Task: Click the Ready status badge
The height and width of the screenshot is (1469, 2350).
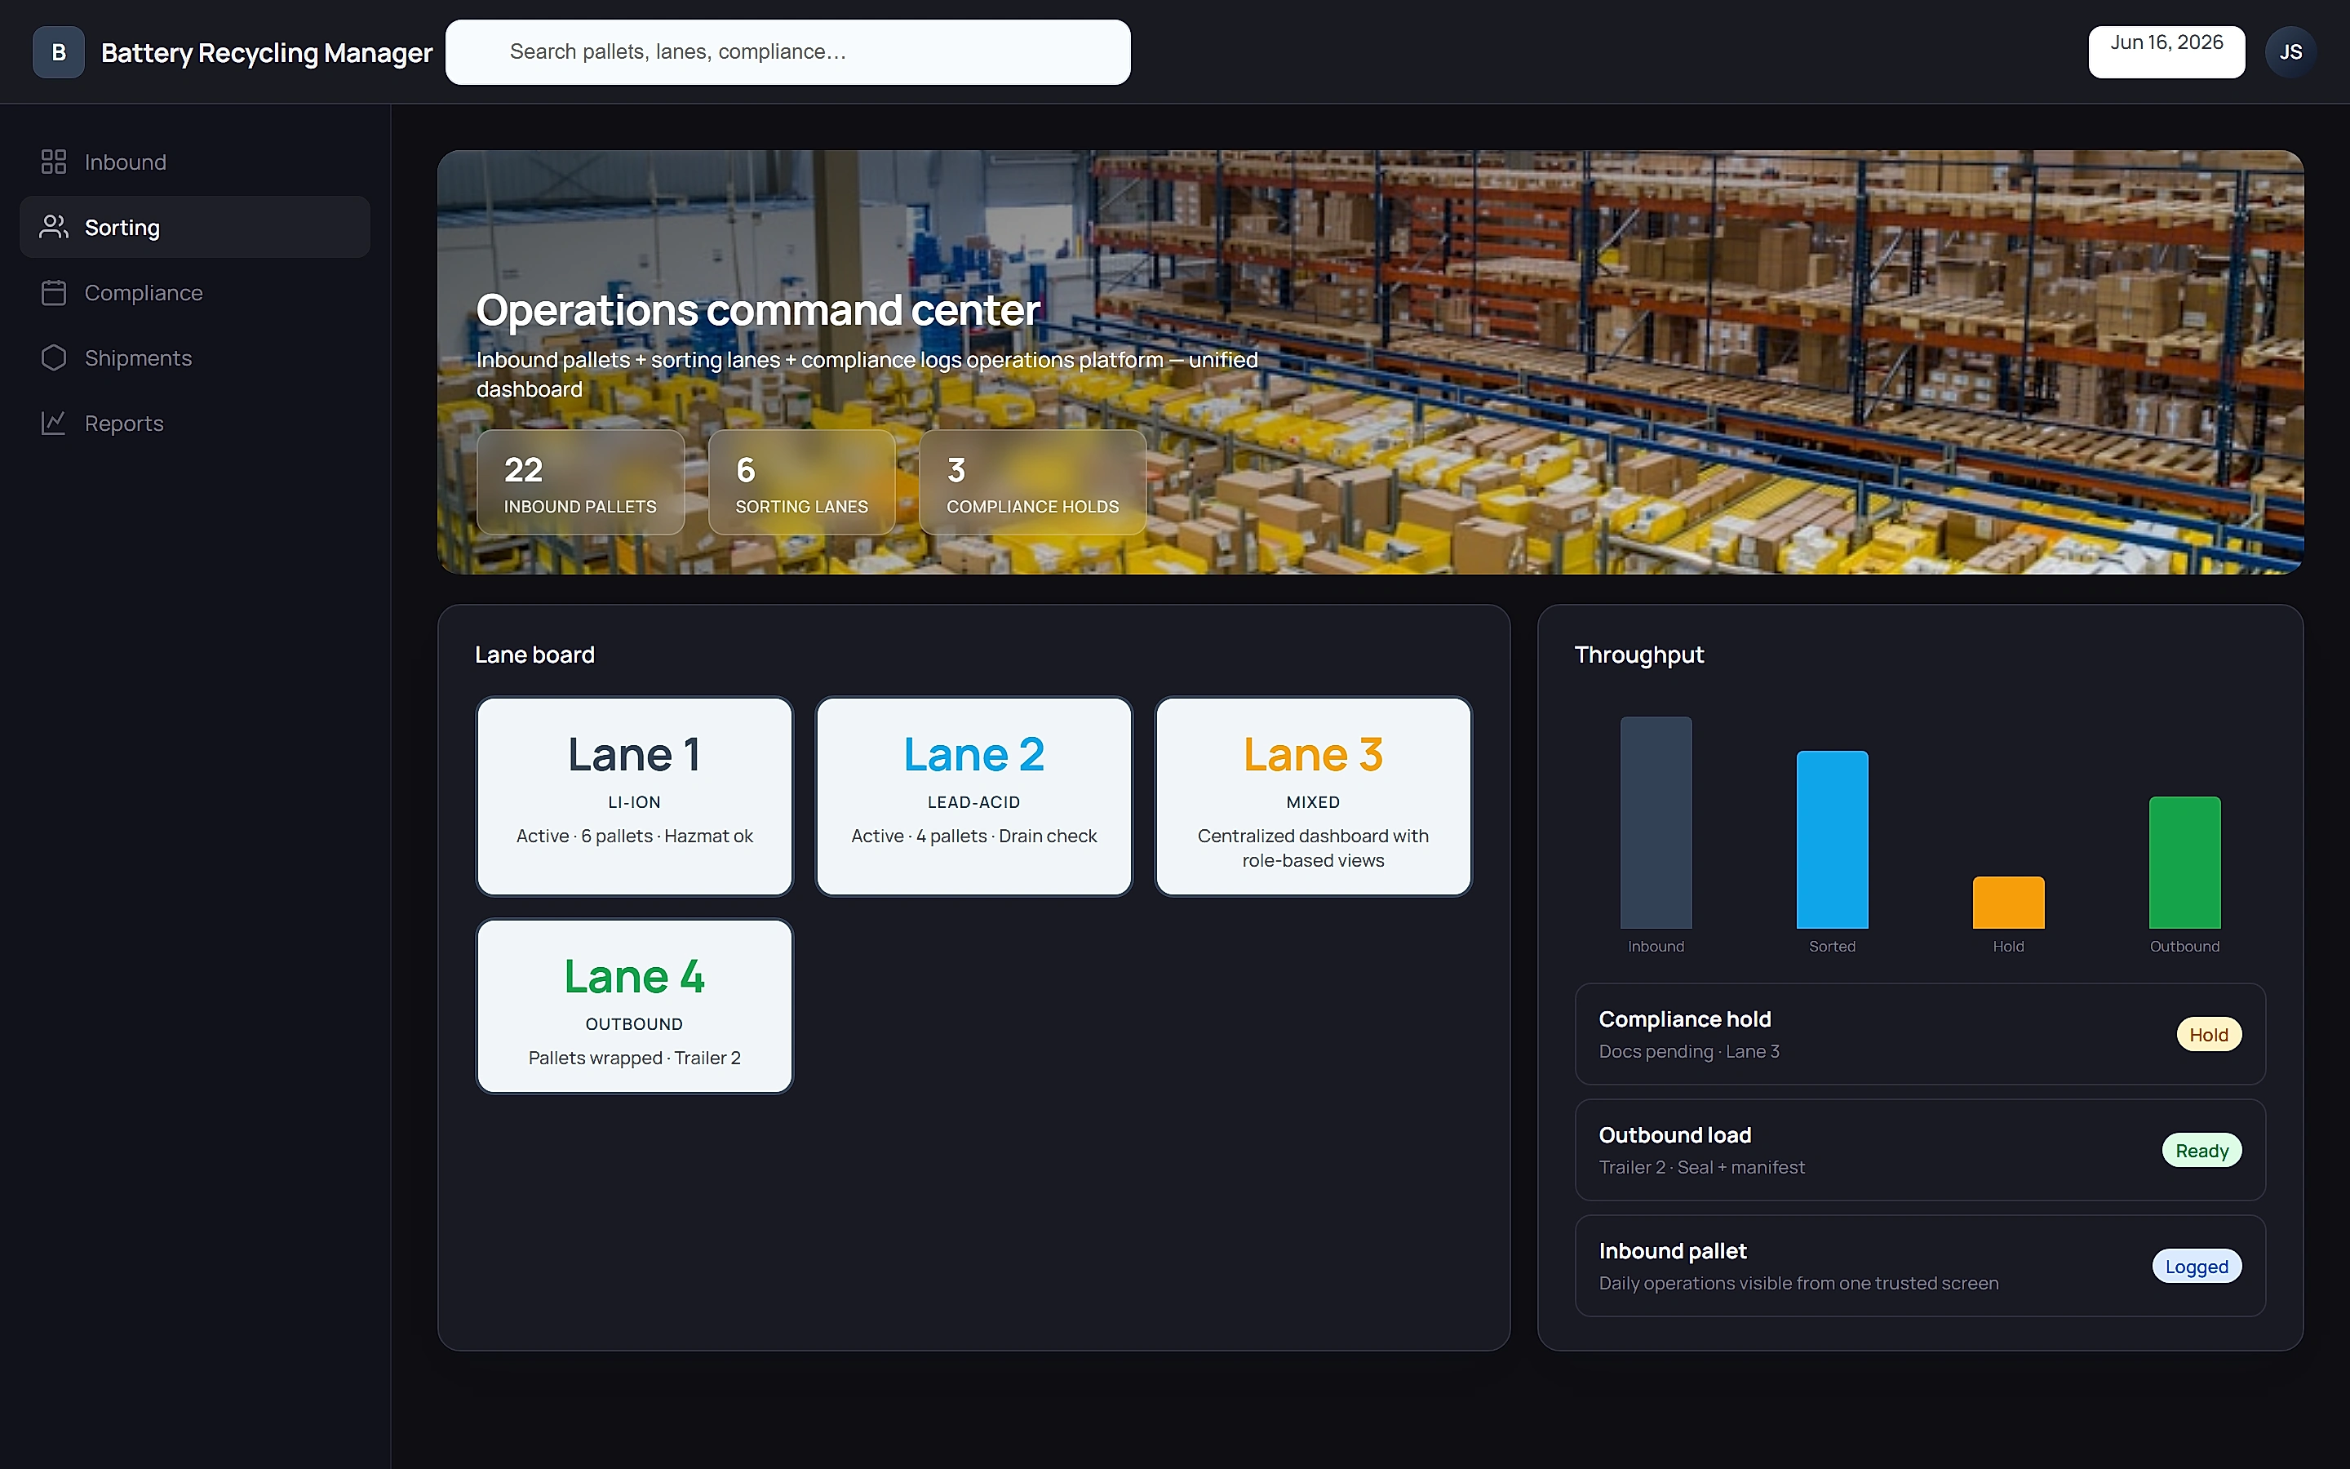Action: 2201,1151
